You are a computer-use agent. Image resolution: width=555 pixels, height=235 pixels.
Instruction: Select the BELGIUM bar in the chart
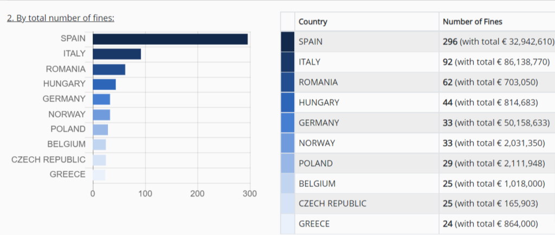[x=100, y=145]
